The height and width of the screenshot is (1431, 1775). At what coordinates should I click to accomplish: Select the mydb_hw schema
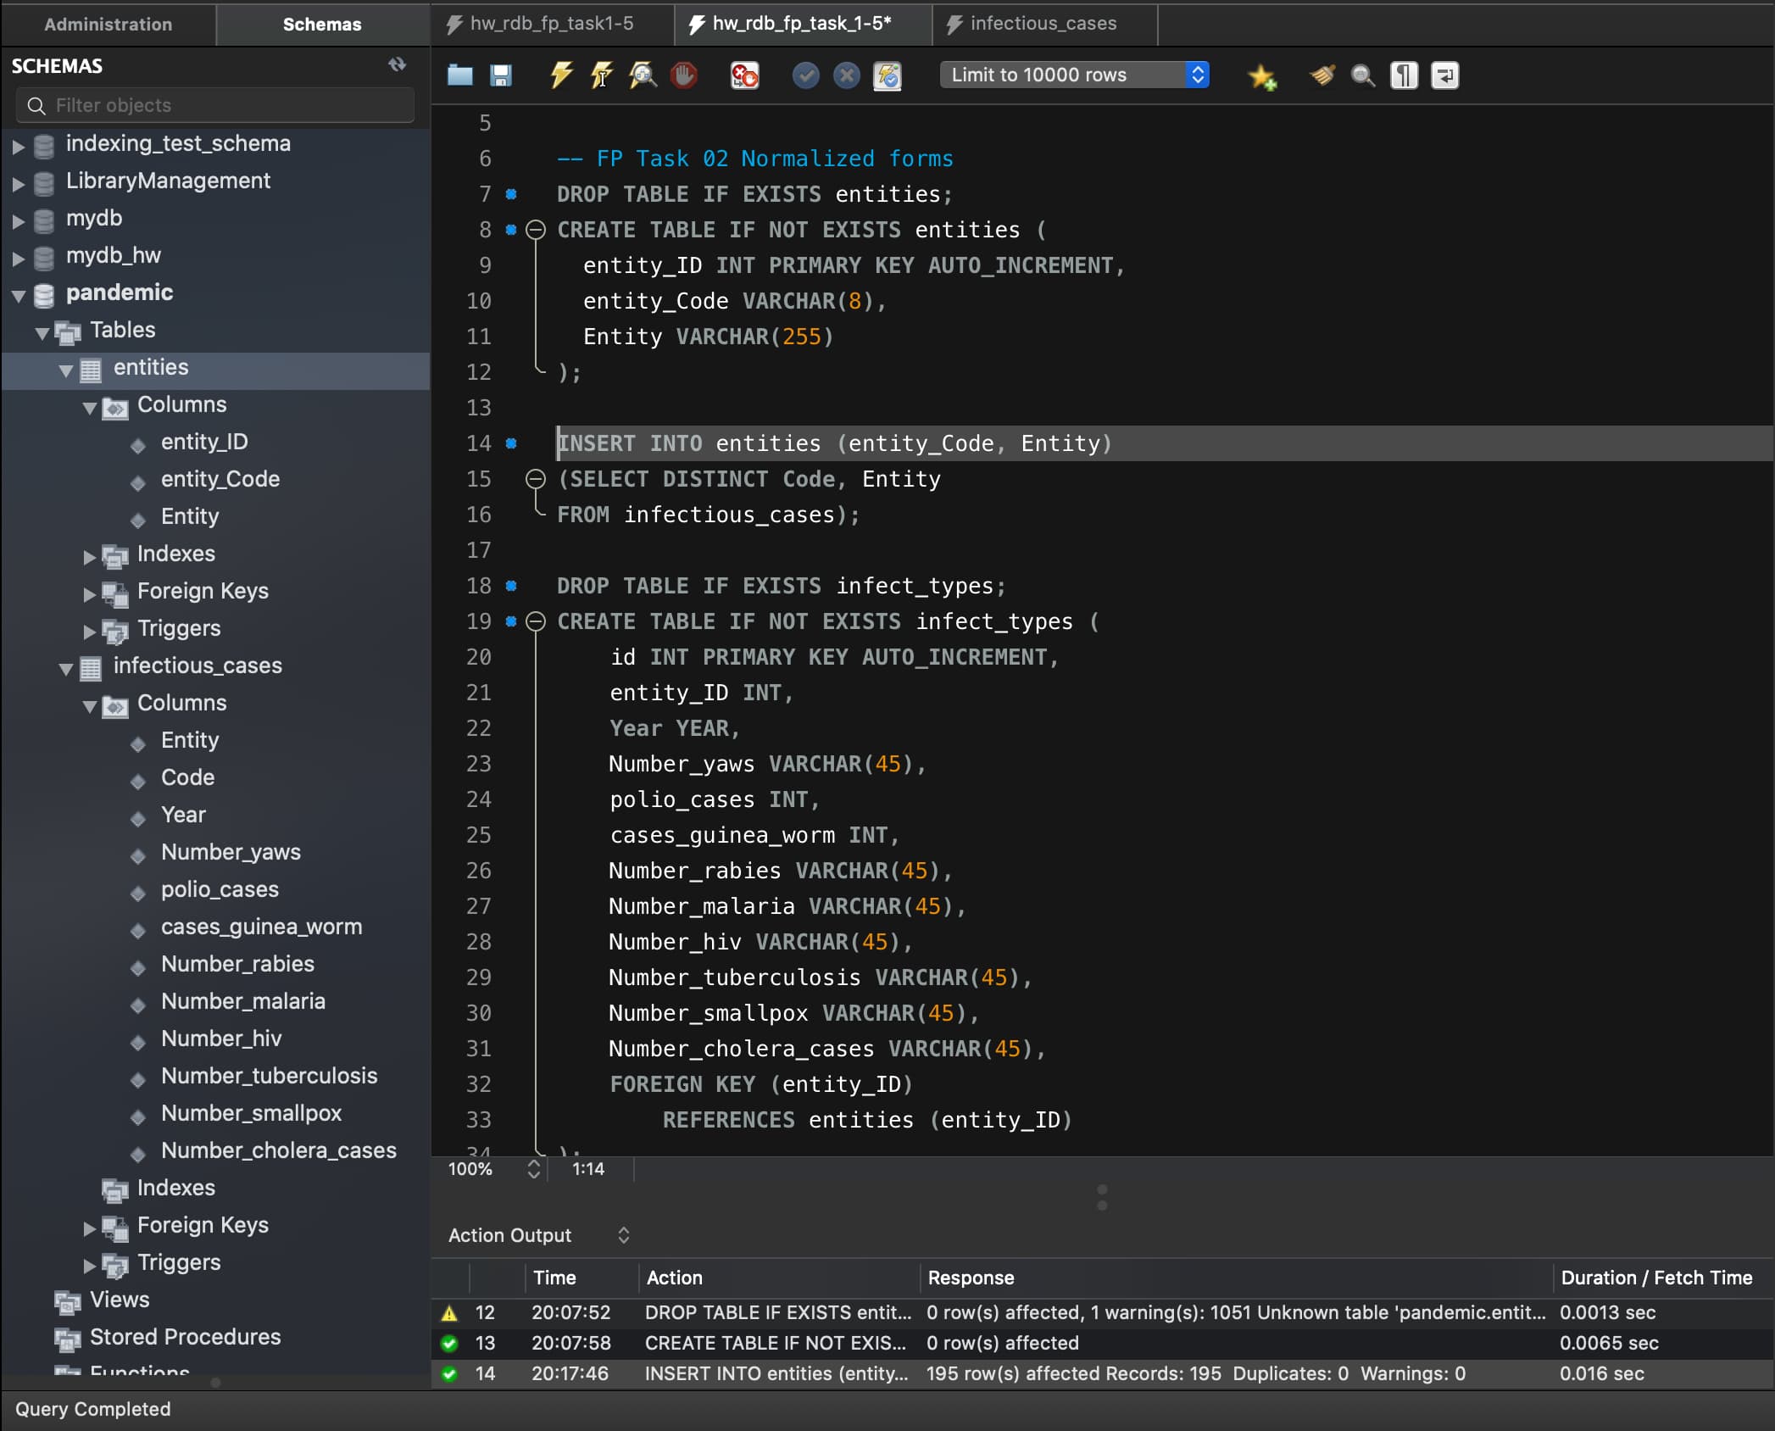(113, 255)
